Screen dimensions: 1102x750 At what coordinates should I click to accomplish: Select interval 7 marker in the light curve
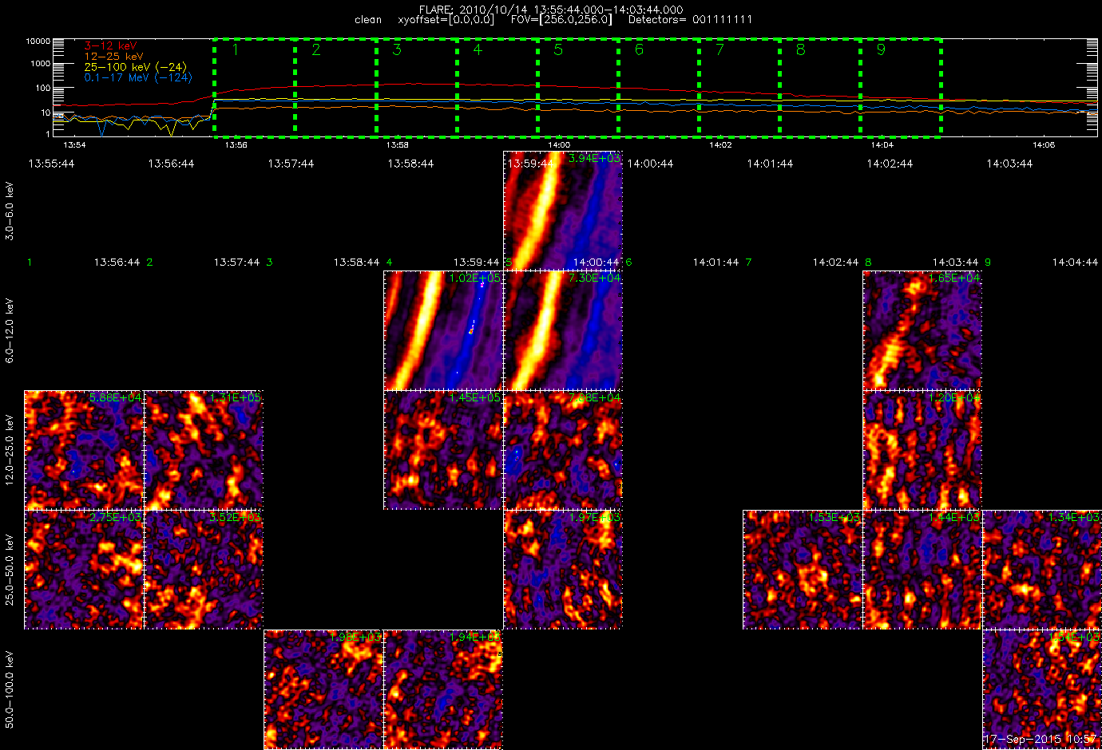[x=719, y=49]
